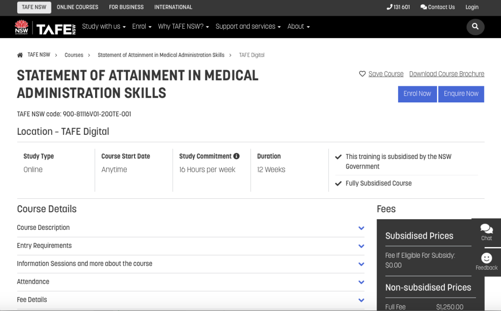Image resolution: width=501 pixels, height=311 pixels.
Task: Click the '$1,250.00' full fee
Action: [450, 307]
